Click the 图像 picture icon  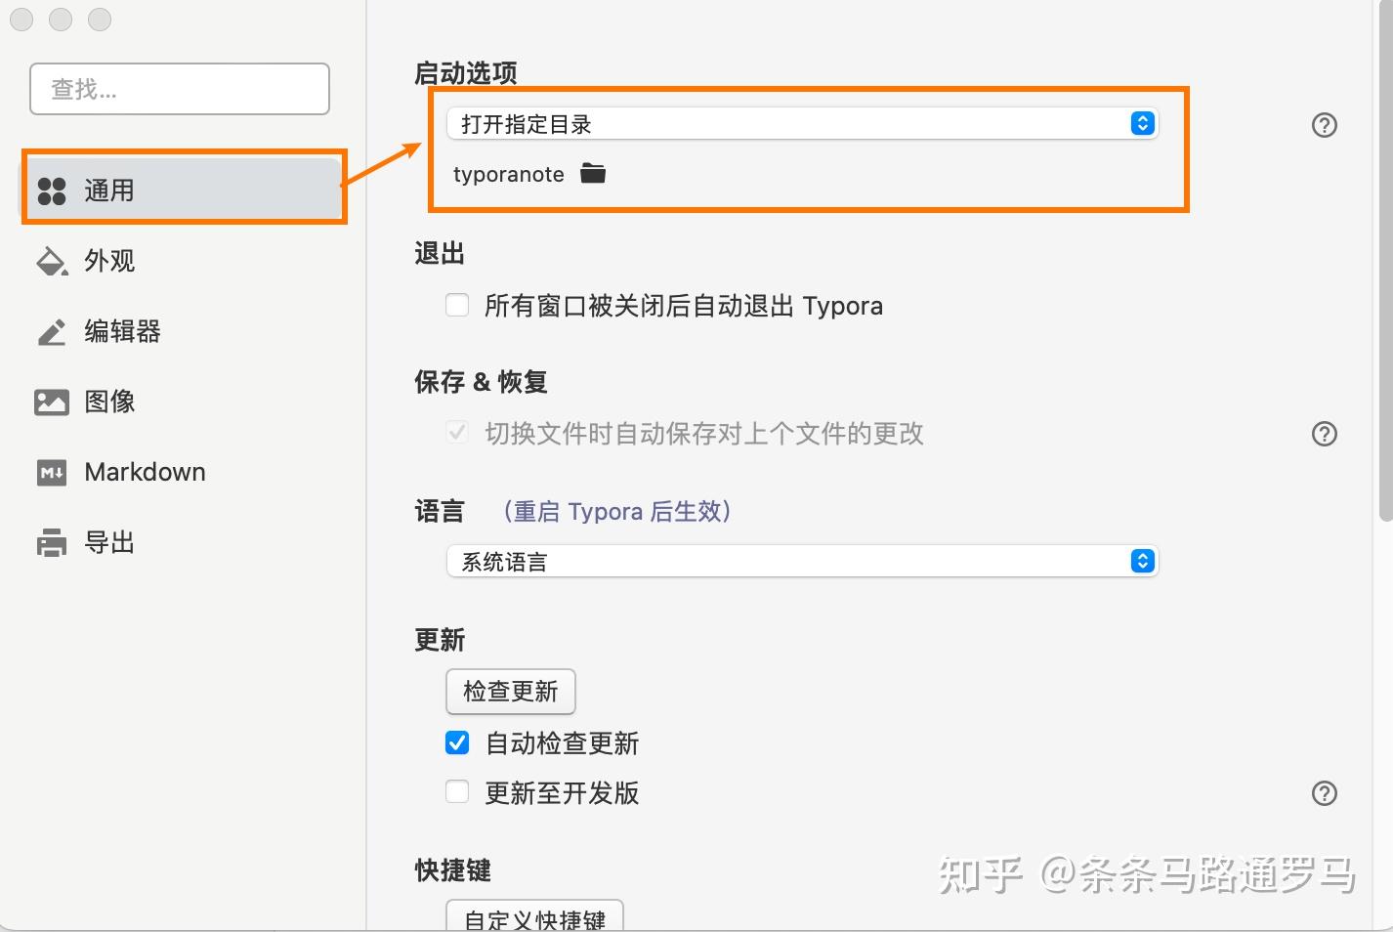click(x=52, y=402)
